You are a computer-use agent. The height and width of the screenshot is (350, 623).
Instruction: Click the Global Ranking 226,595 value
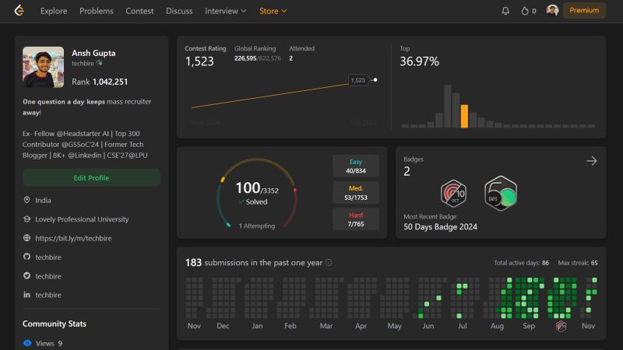(x=245, y=58)
